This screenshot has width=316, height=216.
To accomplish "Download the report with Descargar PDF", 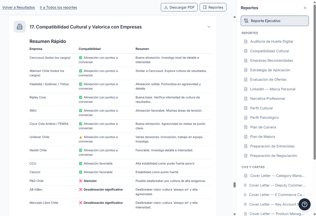I will click(x=179, y=7).
